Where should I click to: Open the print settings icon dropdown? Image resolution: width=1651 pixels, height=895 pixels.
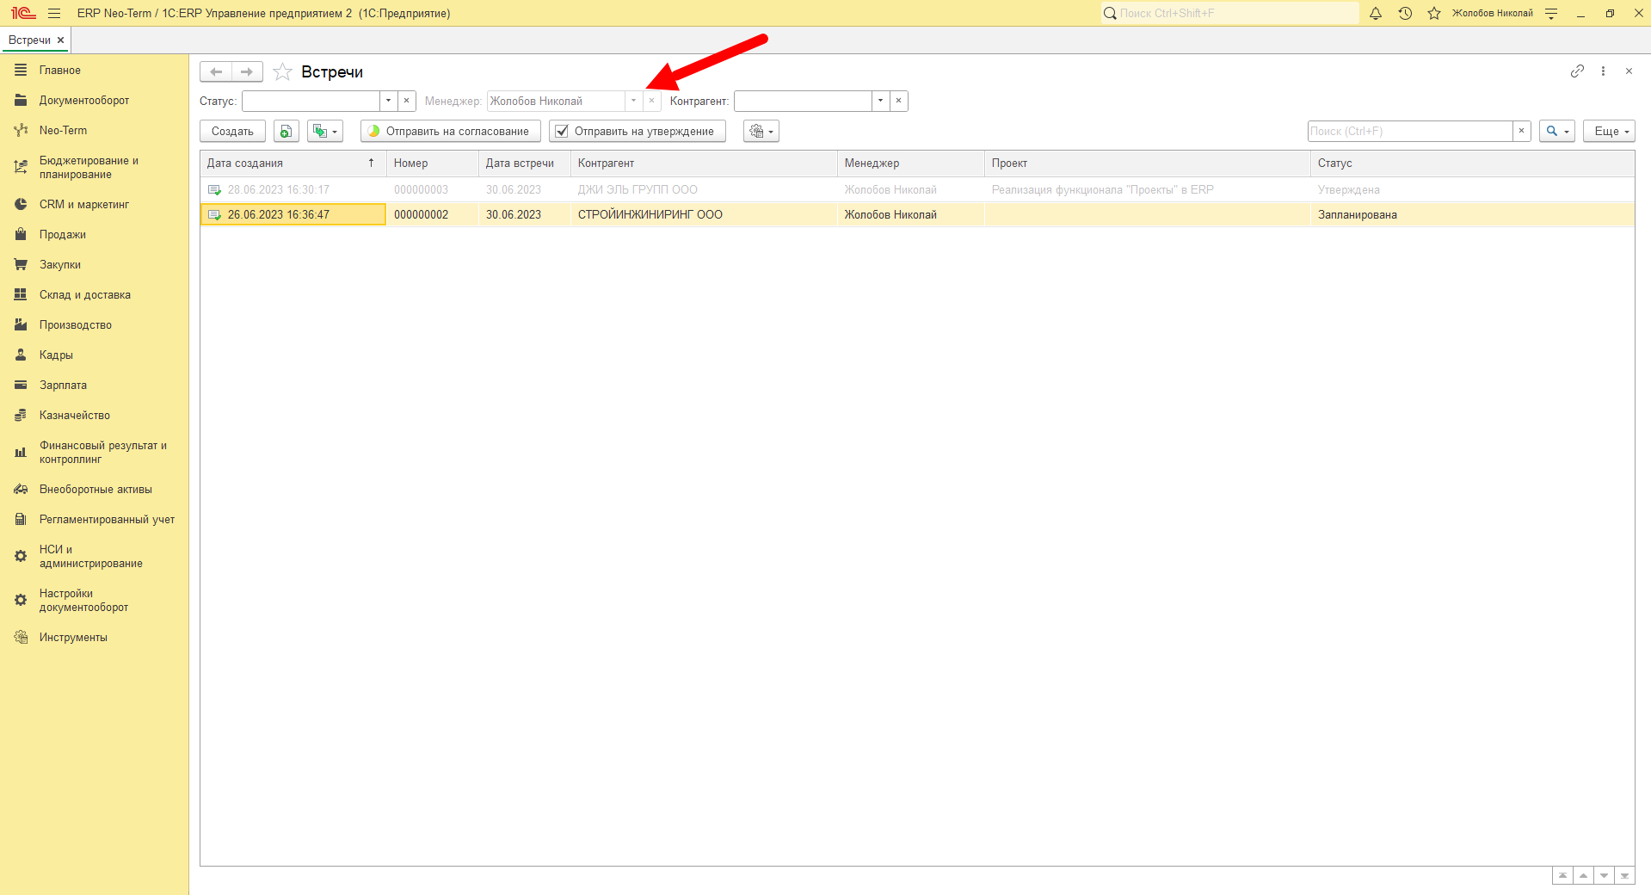click(x=761, y=131)
